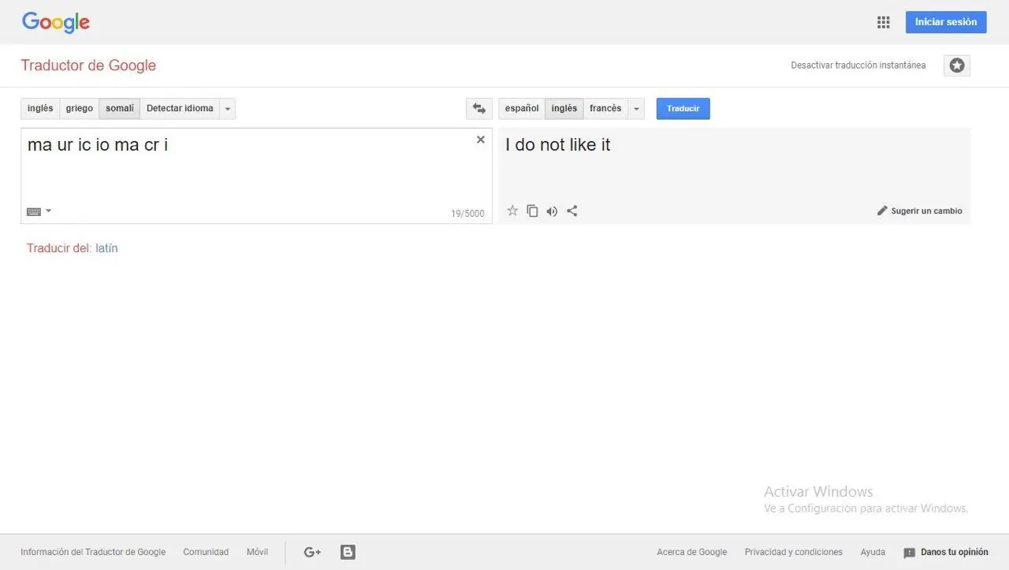Viewport: 1009px width, 570px height.
Task: Click inside the source text box
Action: coord(256,176)
